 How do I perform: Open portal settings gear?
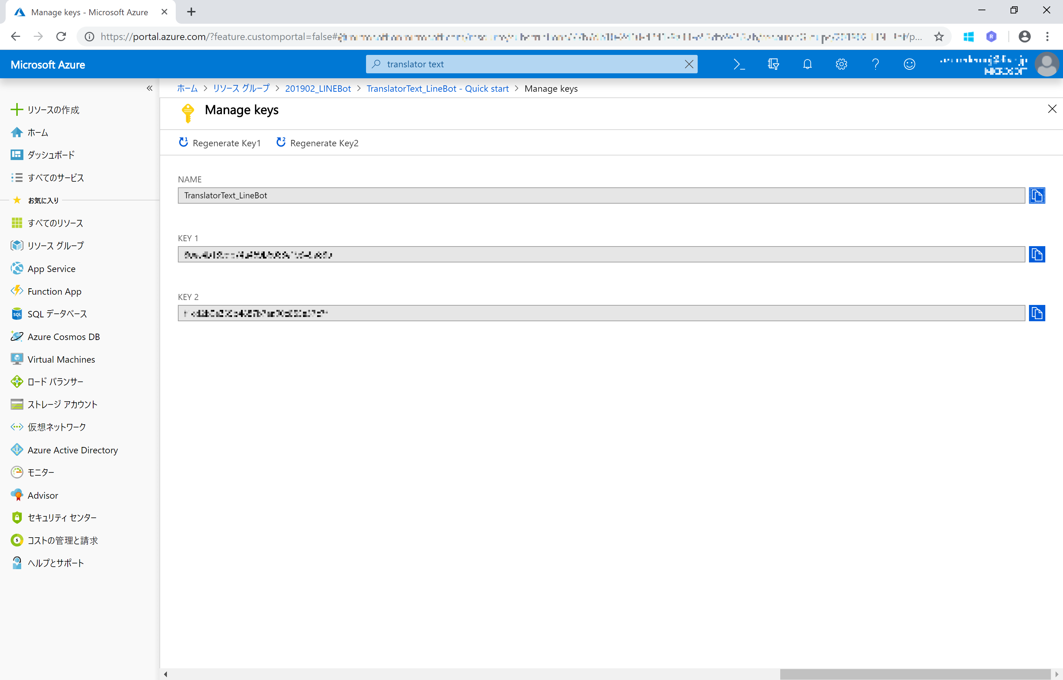(841, 64)
